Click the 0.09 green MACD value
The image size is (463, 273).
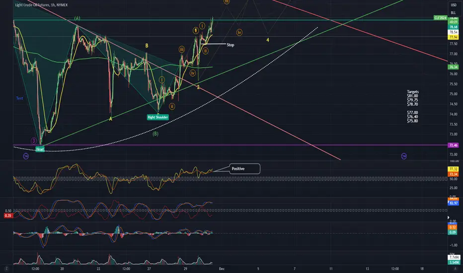point(453,232)
